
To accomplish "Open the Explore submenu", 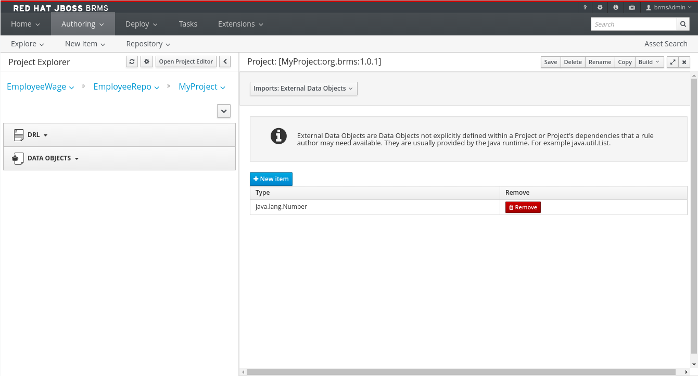I will (x=28, y=44).
